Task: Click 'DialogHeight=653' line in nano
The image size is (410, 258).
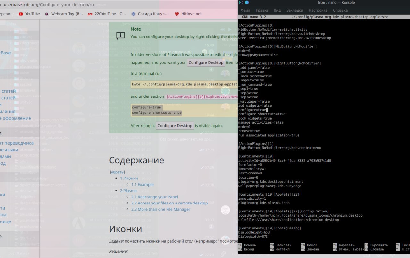Action: 254,232
